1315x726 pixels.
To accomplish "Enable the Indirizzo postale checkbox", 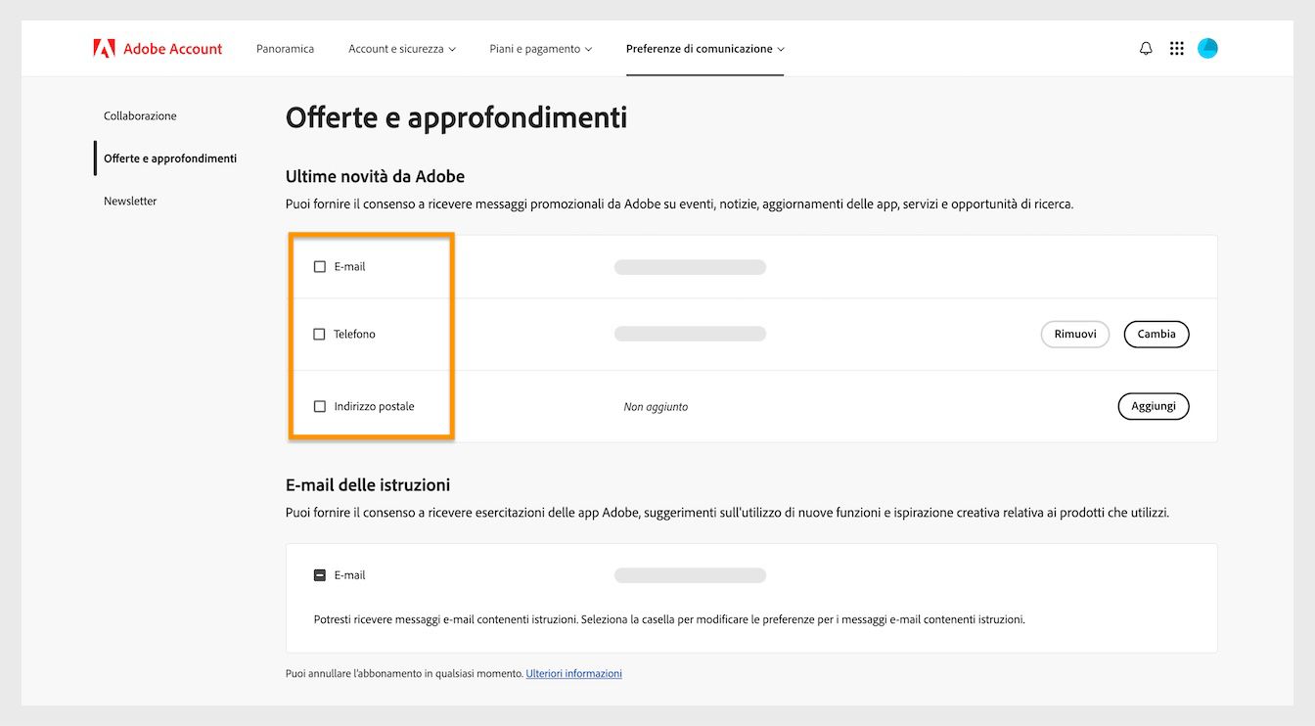I will [319, 405].
